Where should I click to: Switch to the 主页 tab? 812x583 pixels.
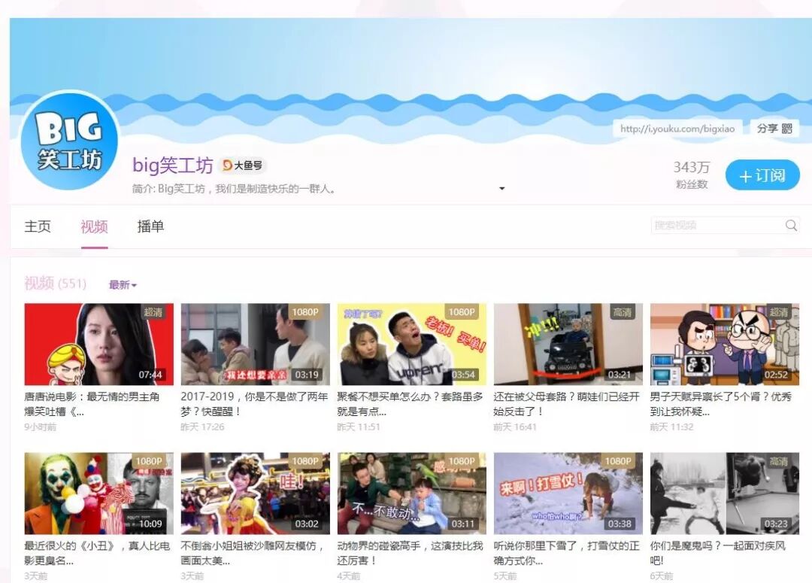pos(38,226)
